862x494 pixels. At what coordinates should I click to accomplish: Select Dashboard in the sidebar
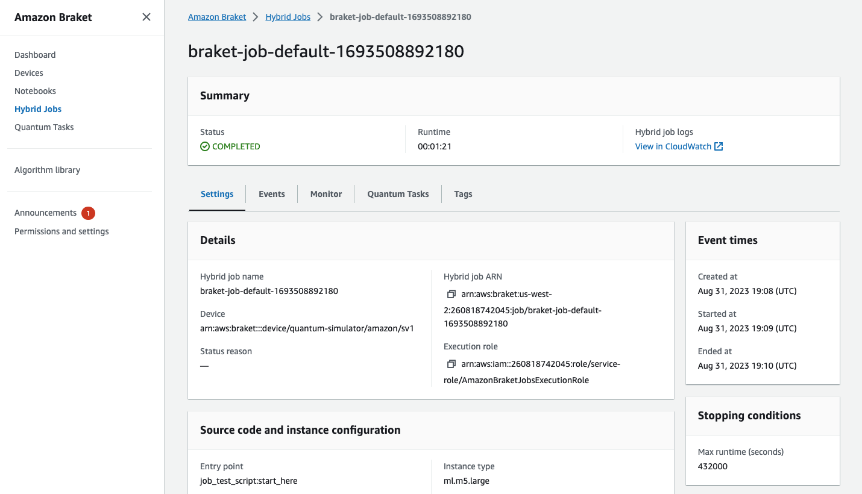click(34, 55)
